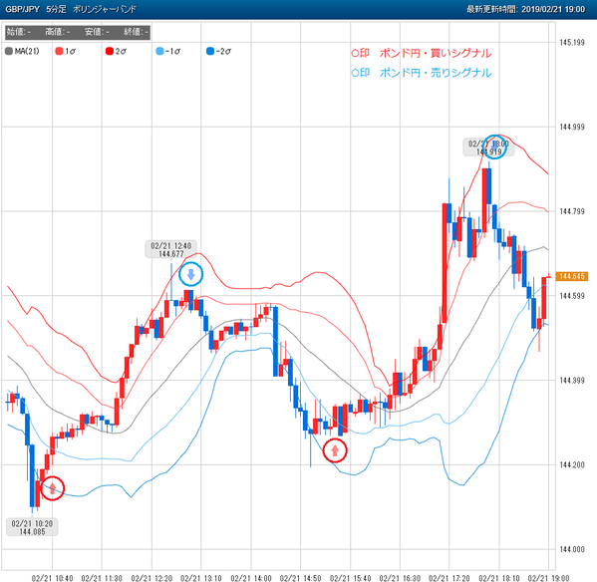Click the dark blue -2σ legend color dot
Image resolution: width=597 pixels, height=582 pixels.
[x=209, y=51]
